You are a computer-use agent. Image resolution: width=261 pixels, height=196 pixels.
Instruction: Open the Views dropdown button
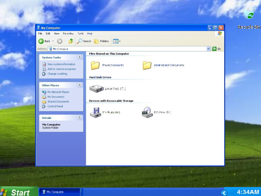click(x=117, y=41)
